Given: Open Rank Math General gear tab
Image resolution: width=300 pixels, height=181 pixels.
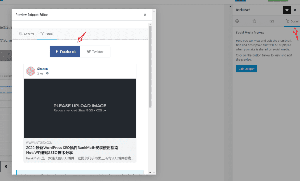Looking at the screenshot, I should point(237,21).
